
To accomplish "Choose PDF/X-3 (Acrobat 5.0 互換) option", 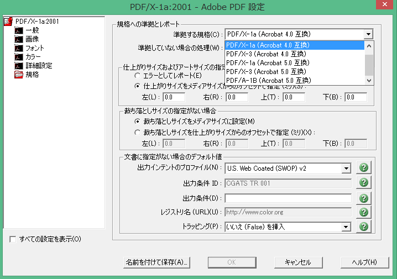I will pyautogui.click(x=295, y=72).
